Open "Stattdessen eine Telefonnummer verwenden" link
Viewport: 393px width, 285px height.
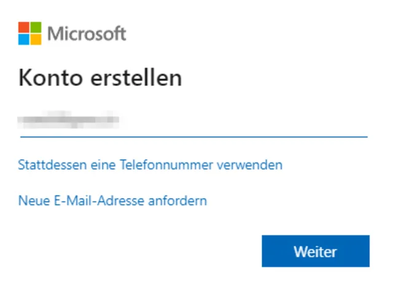click(150, 165)
